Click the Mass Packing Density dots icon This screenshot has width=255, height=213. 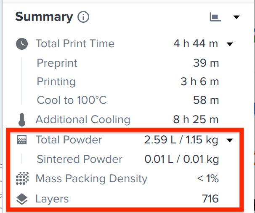click(22, 178)
